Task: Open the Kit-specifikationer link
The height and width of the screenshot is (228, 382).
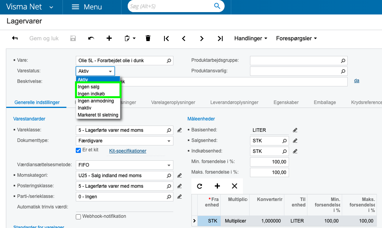Action: (x=128, y=151)
